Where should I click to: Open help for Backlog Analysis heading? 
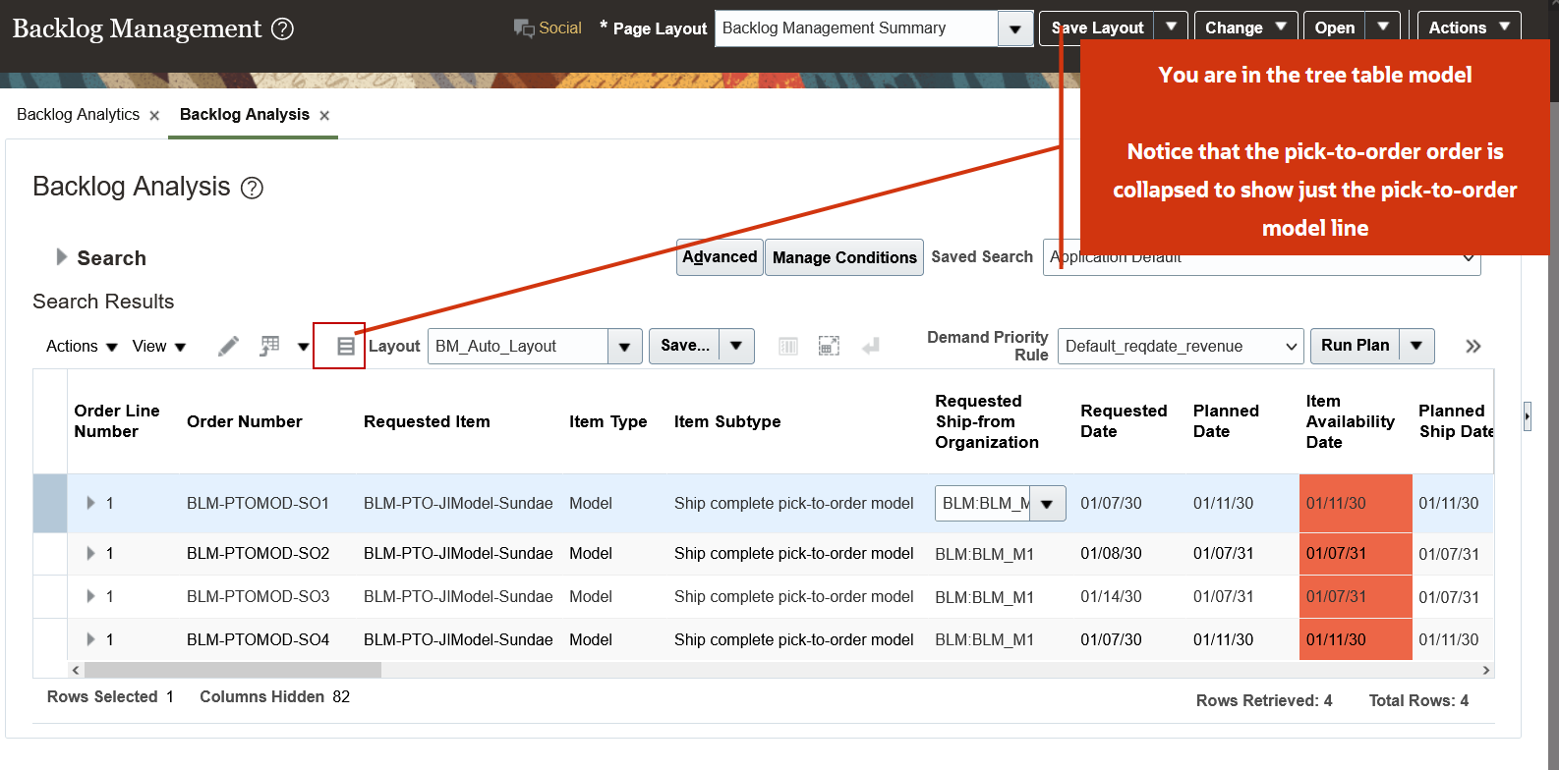pos(253,188)
